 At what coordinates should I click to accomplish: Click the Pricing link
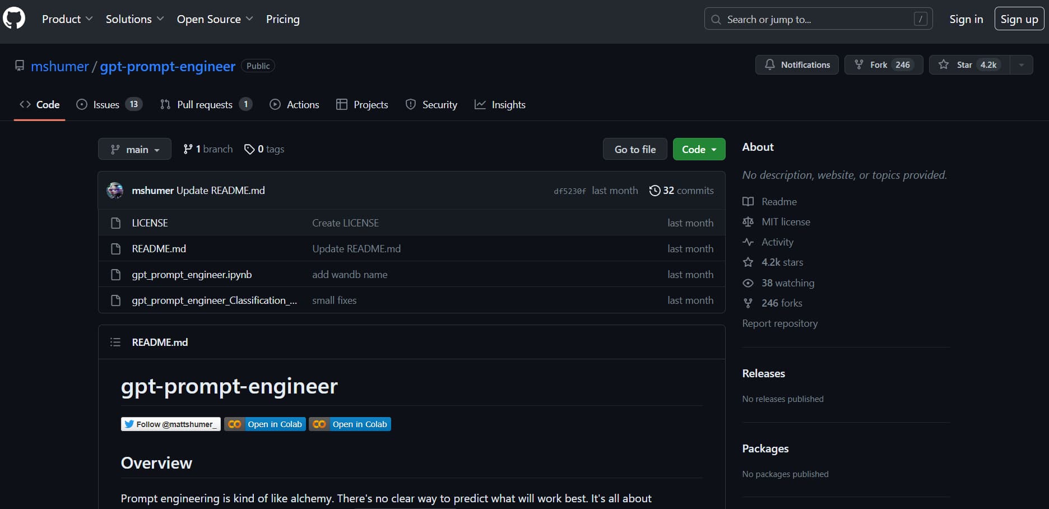(x=283, y=19)
